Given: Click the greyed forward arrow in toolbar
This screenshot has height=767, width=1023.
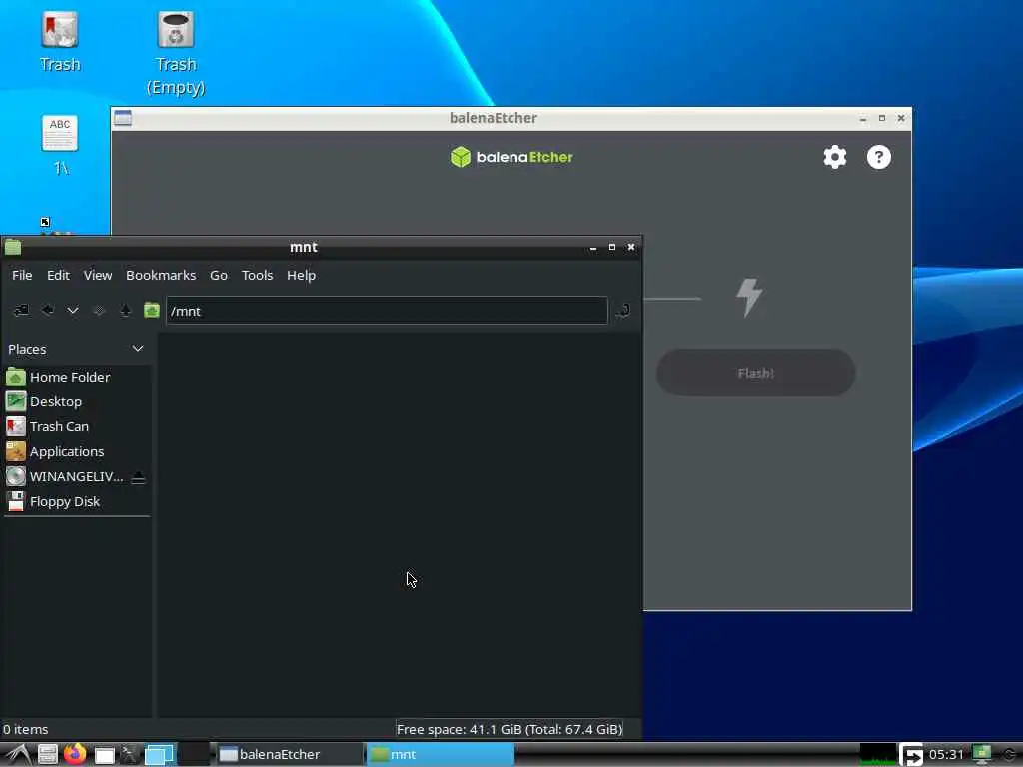Looking at the screenshot, I should (99, 310).
